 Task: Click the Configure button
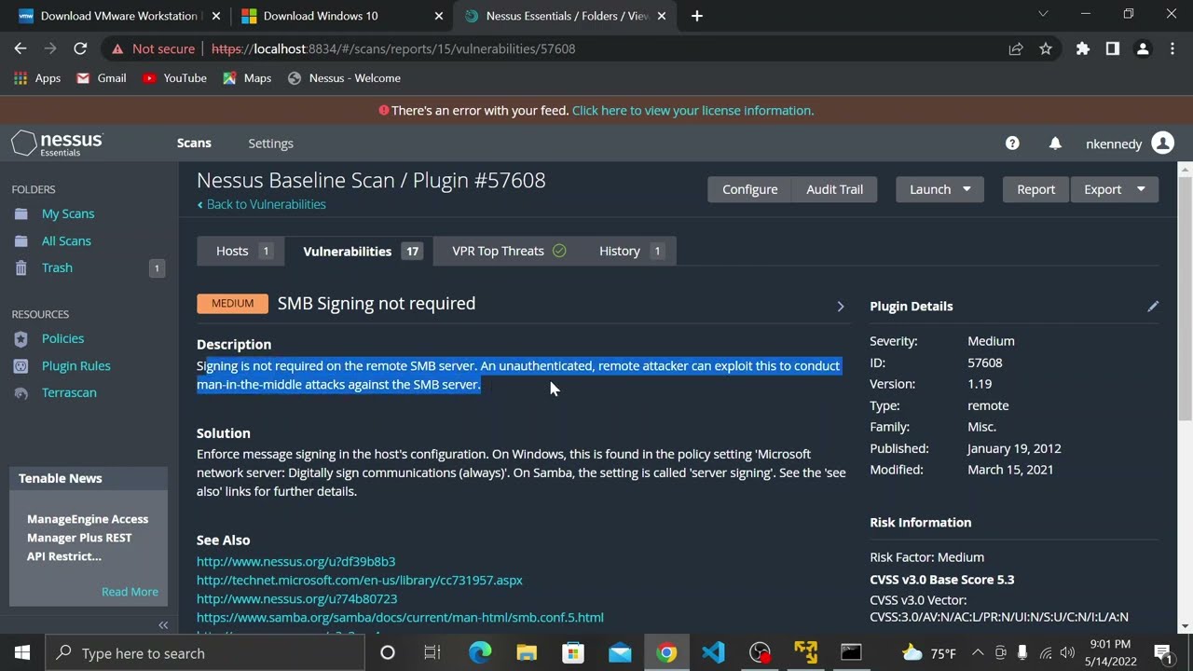[x=749, y=189]
